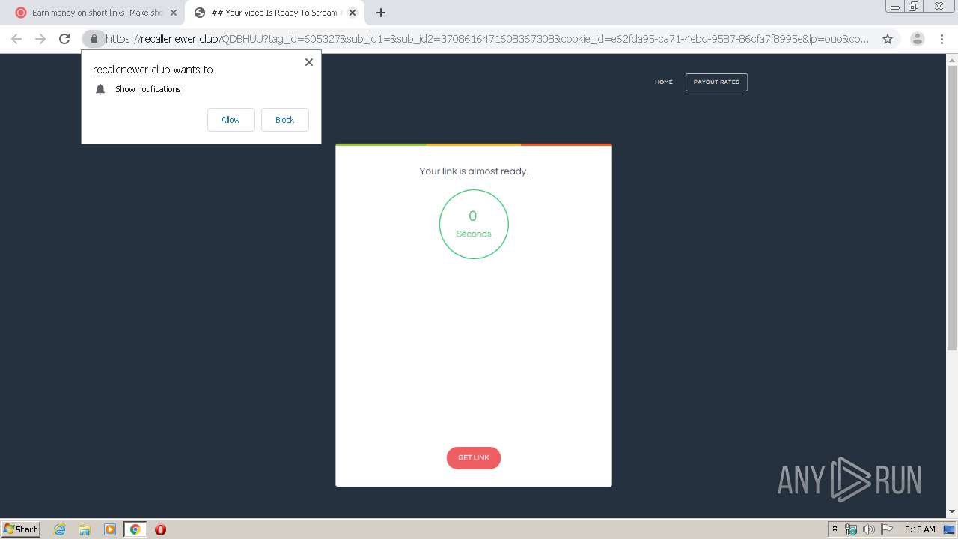Viewport: 958px width, 539px height.
Task: Click the red Opera taskbar icon
Action: click(x=160, y=529)
